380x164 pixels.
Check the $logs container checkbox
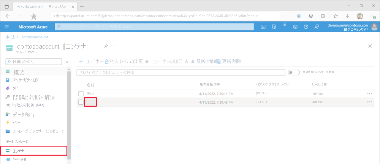[x=81, y=93]
